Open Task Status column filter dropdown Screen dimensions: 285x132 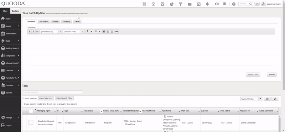tap(101, 111)
